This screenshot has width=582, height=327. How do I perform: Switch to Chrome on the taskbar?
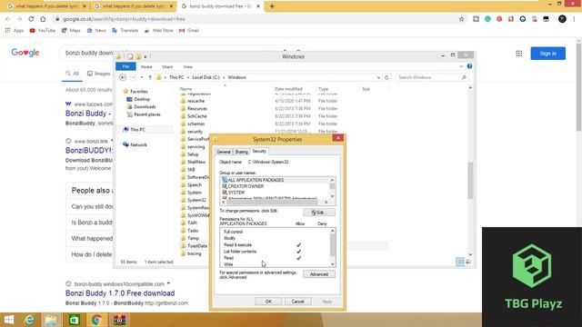96,320
